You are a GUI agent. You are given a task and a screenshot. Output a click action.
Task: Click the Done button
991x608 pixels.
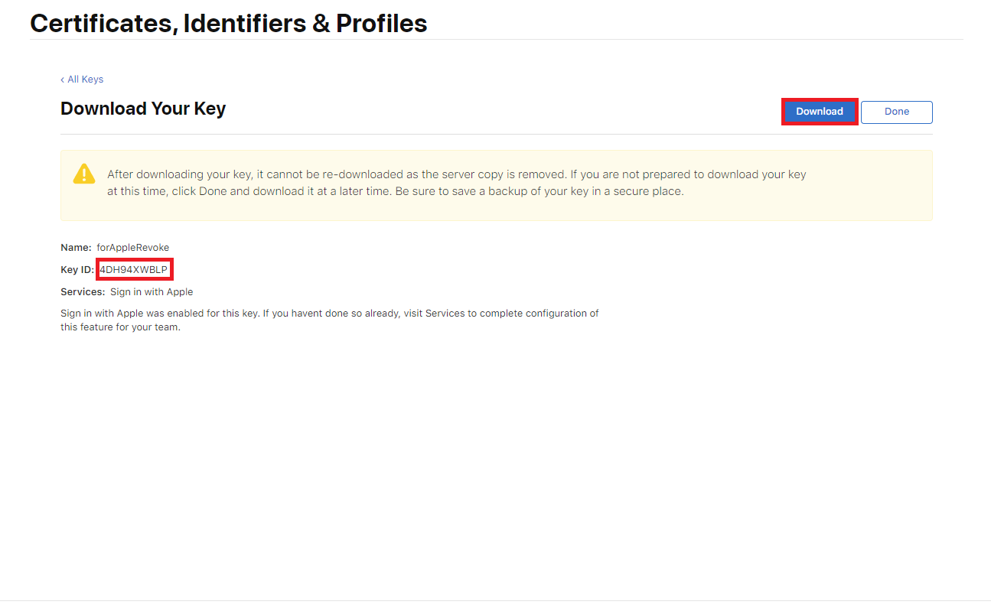[897, 112]
